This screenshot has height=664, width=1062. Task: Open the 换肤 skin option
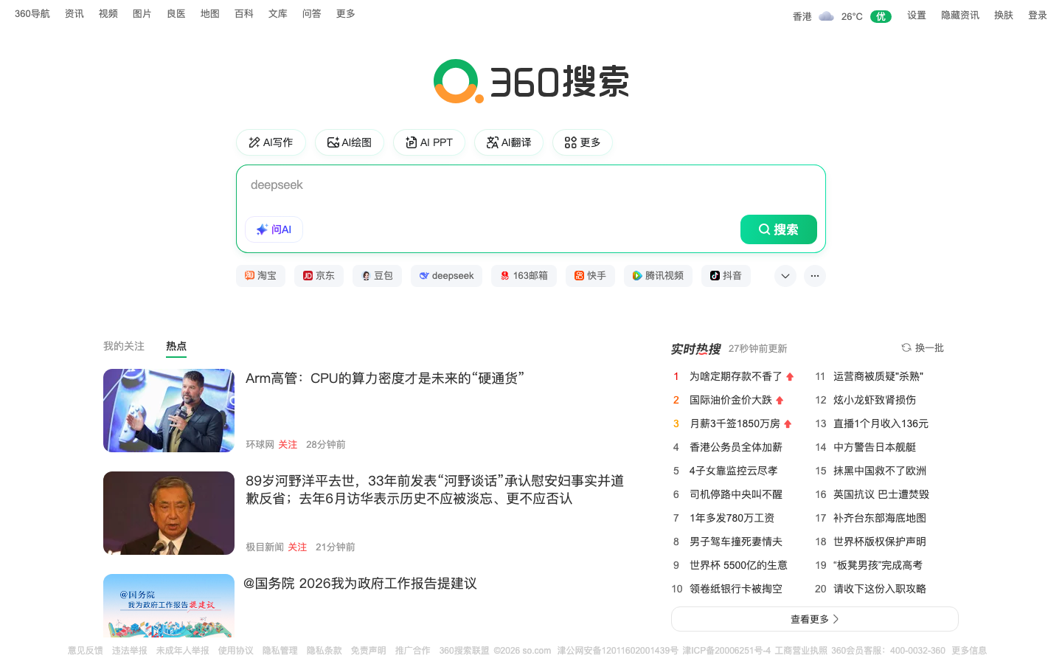coord(1004,15)
